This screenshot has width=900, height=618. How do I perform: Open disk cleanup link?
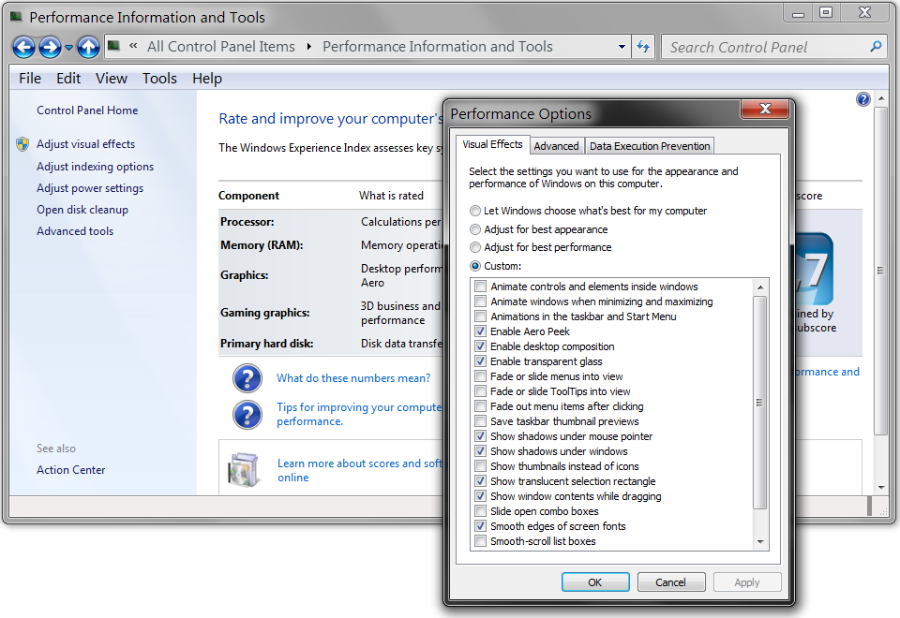click(x=82, y=209)
